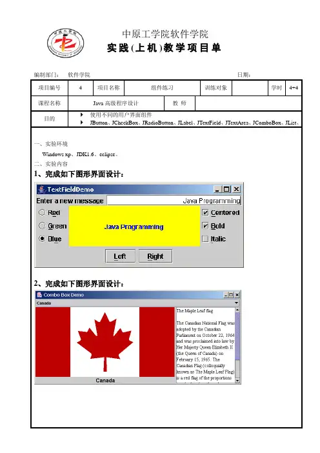The width and height of the screenshot is (320, 453).
Task: Click the yellow Java Programming message panel
Action: (134, 226)
